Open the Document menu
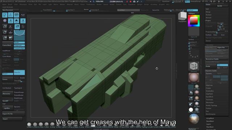 click(x=23, y=4)
